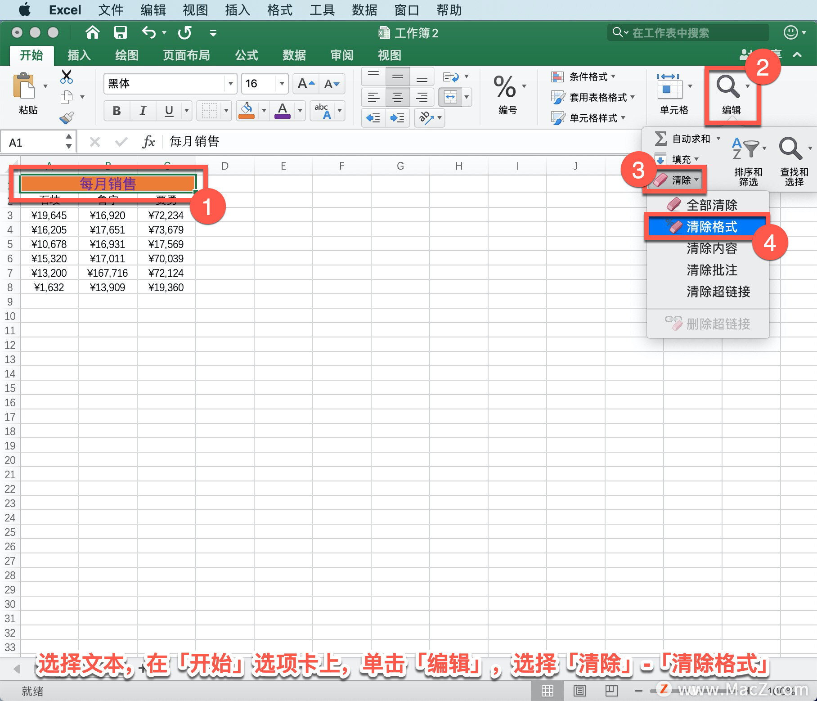Viewport: 817px width, 701px height.
Task: Toggle underline formatting
Action: pos(169,111)
